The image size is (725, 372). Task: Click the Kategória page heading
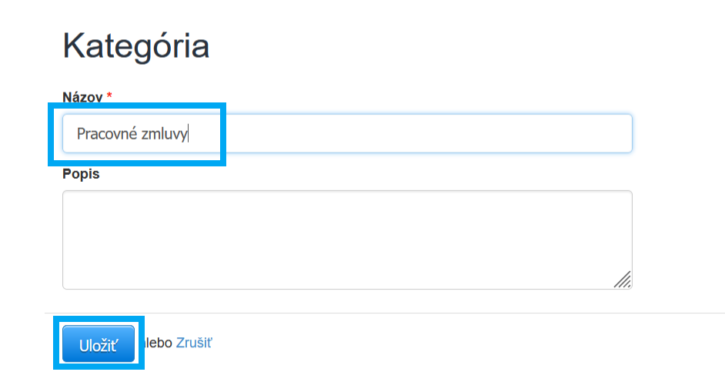[x=135, y=46]
